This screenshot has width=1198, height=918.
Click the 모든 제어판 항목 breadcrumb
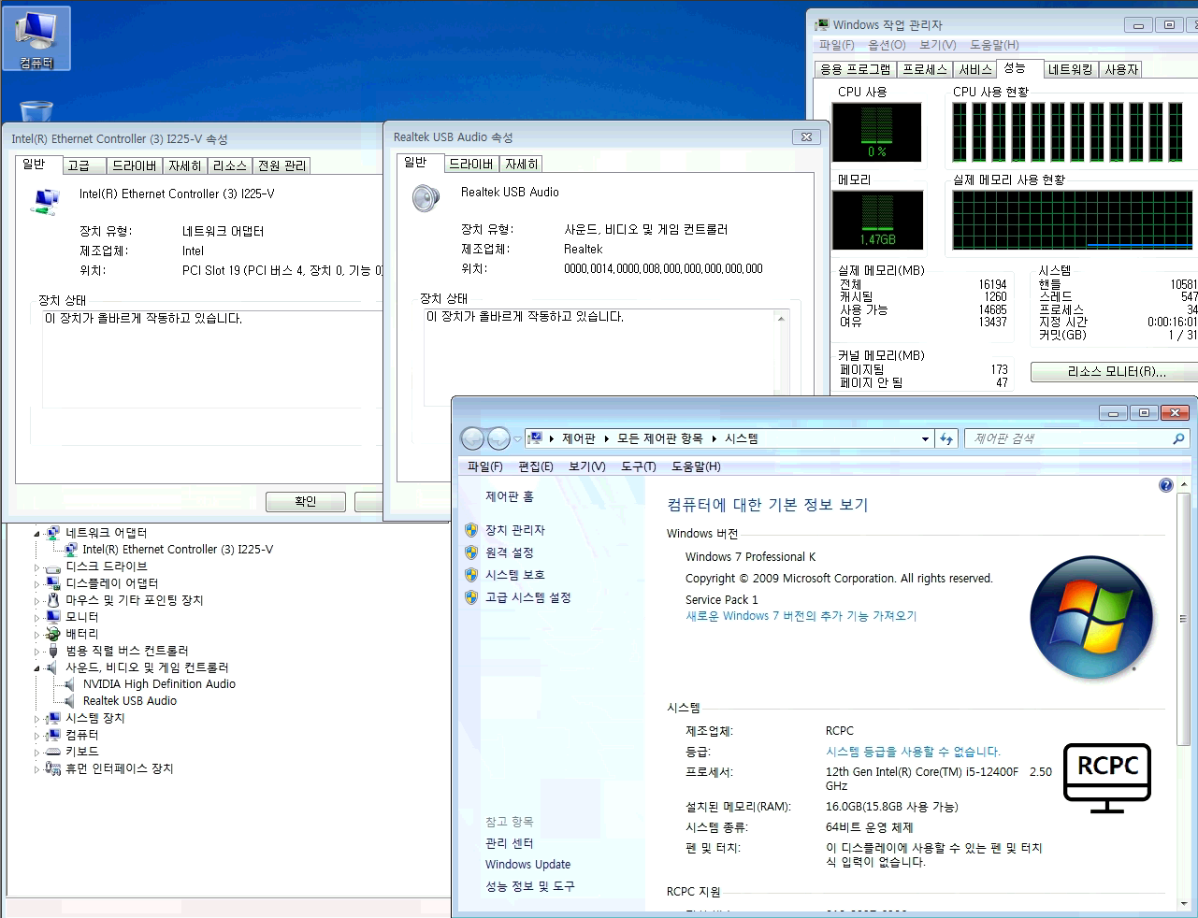click(659, 438)
